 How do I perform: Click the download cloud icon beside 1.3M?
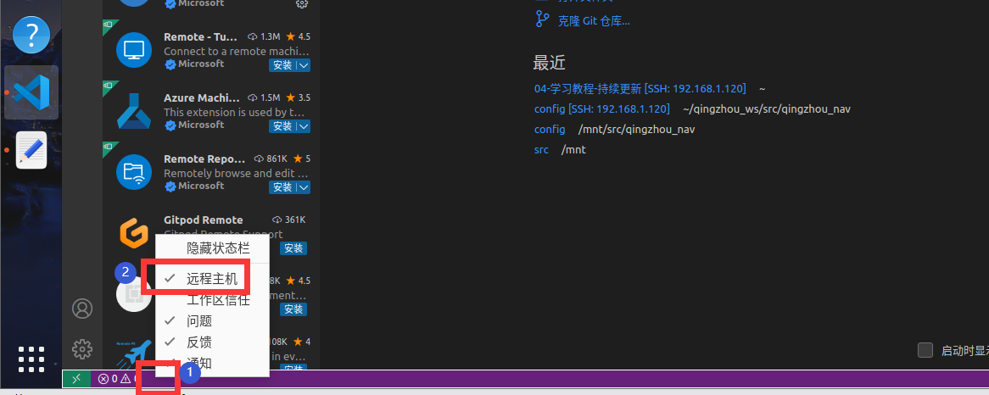click(253, 36)
